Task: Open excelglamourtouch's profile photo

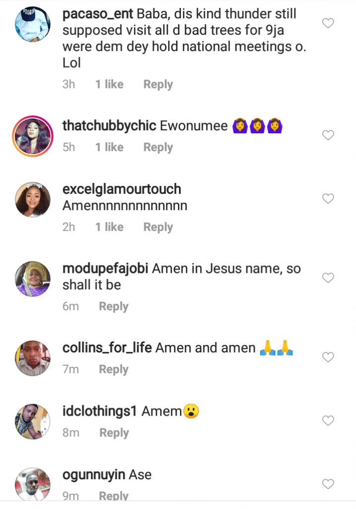Action: tap(33, 199)
